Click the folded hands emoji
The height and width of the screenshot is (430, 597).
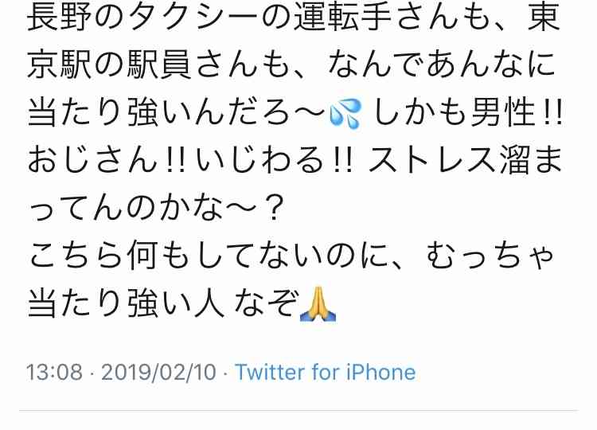[x=318, y=304]
